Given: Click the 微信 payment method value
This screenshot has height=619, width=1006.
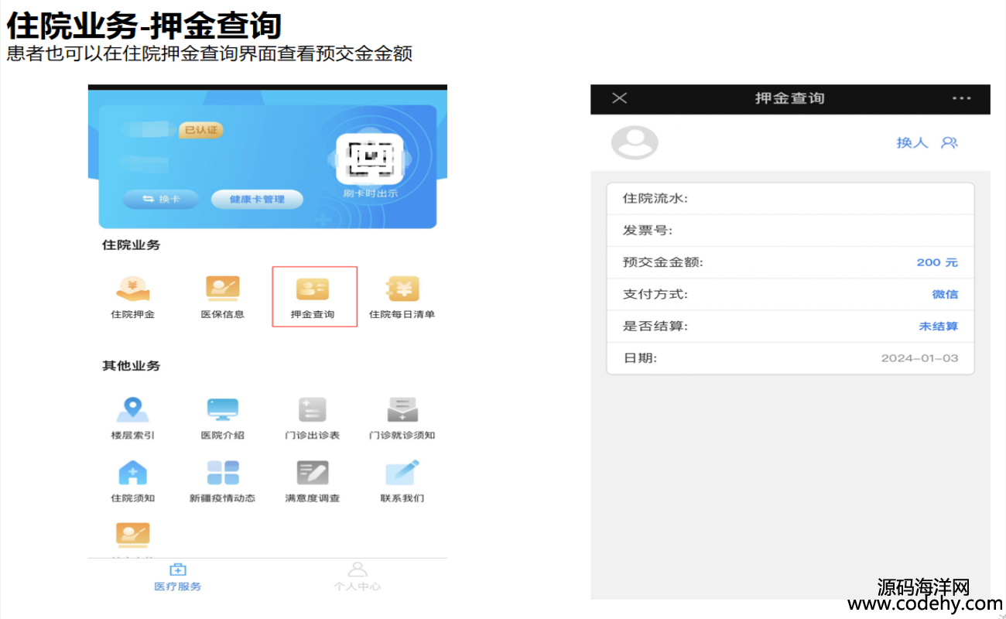Looking at the screenshot, I should [945, 294].
